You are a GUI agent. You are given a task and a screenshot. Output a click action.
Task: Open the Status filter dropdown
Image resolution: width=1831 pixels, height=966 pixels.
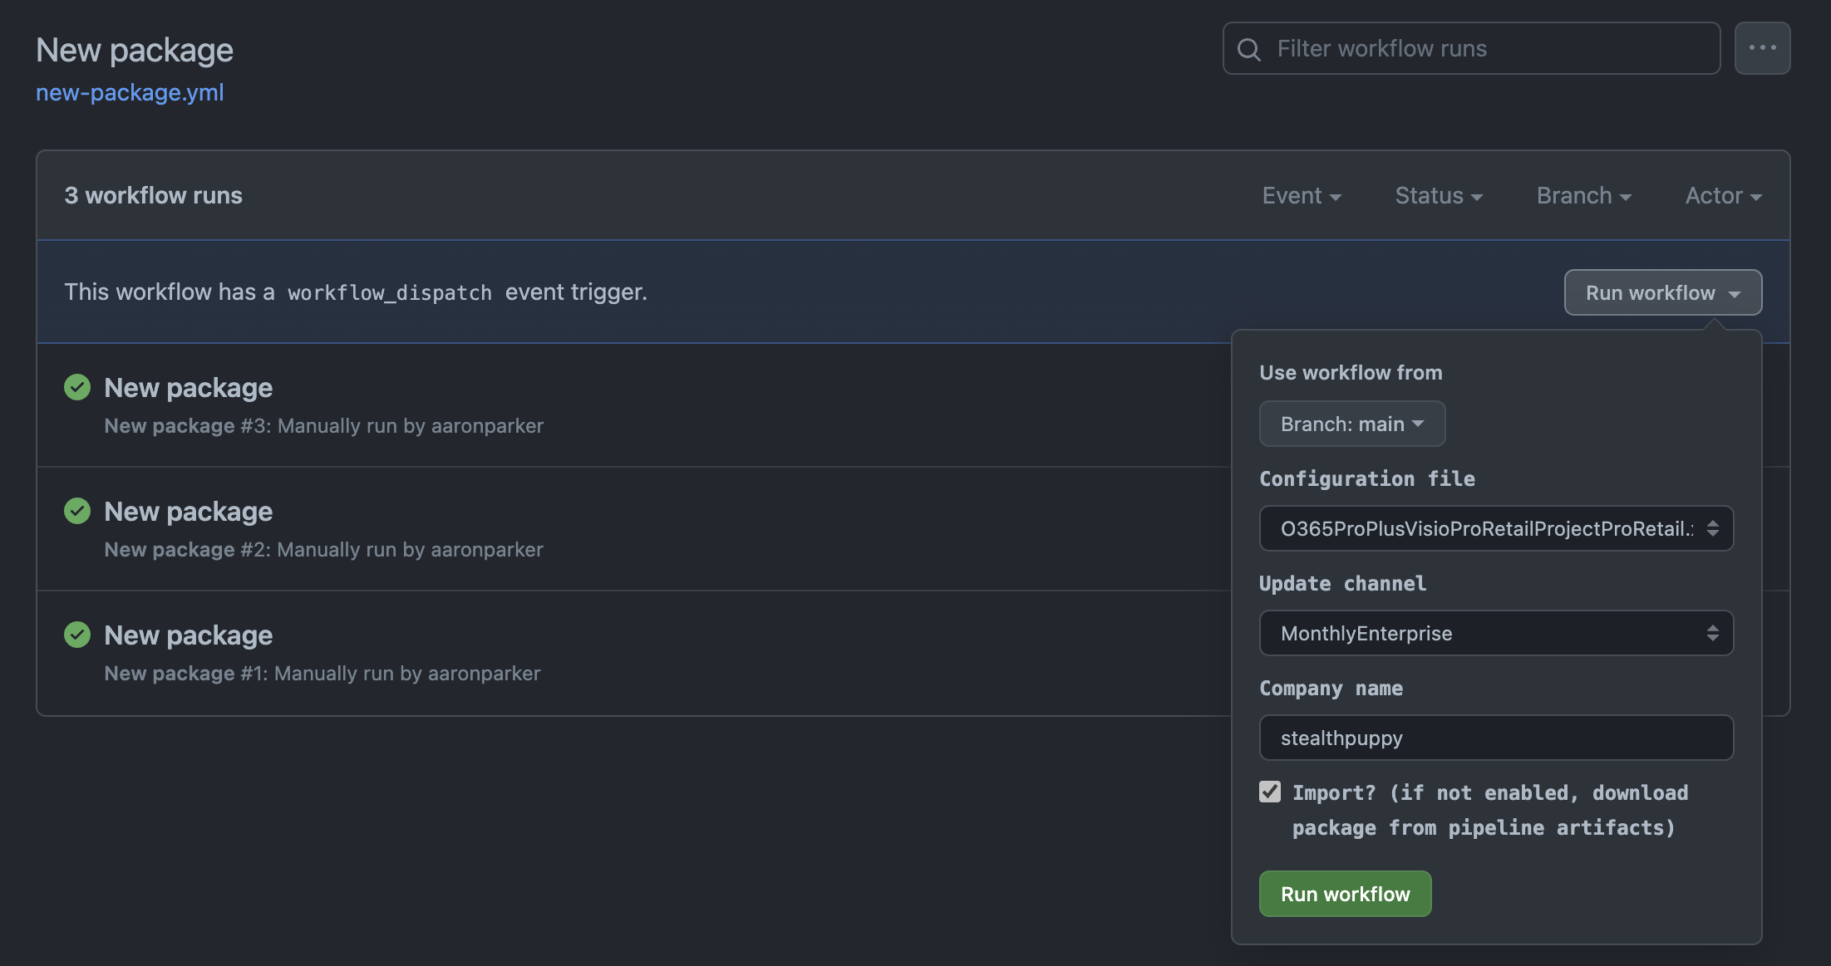pos(1438,196)
